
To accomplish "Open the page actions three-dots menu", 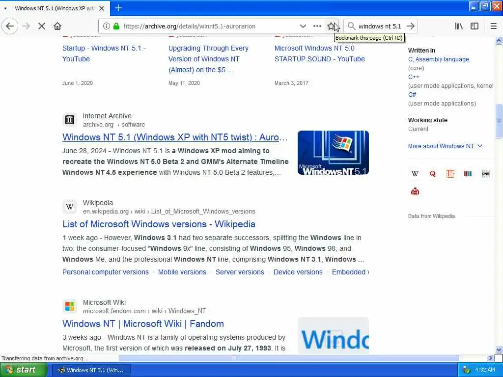I will tap(317, 27).
